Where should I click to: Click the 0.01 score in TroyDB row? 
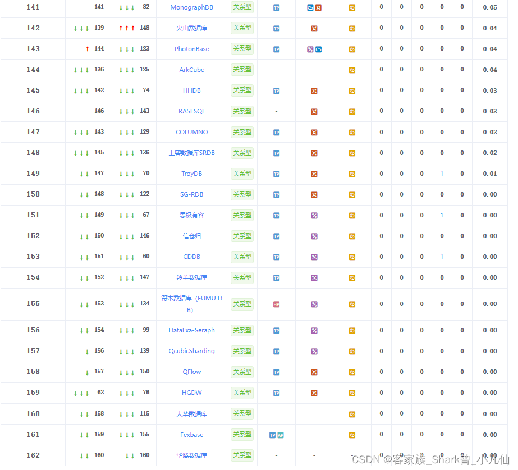(490, 174)
